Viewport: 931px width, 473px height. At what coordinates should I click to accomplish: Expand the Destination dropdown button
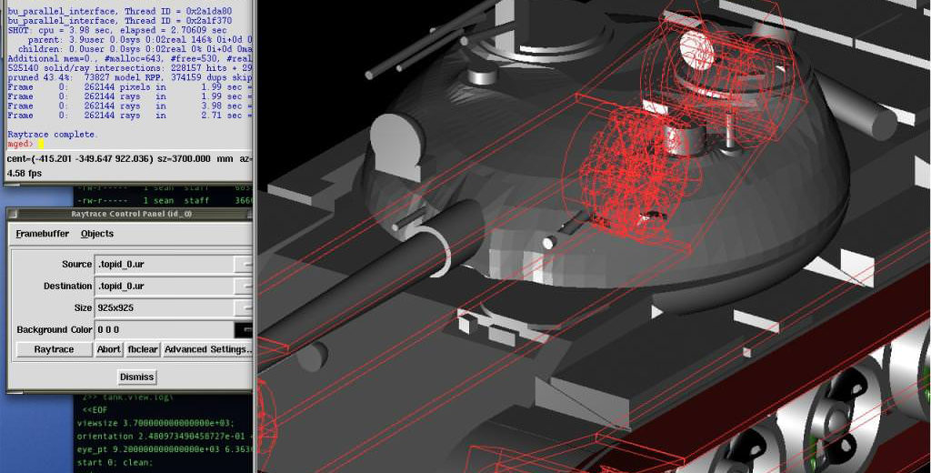click(x=243, y=287)
